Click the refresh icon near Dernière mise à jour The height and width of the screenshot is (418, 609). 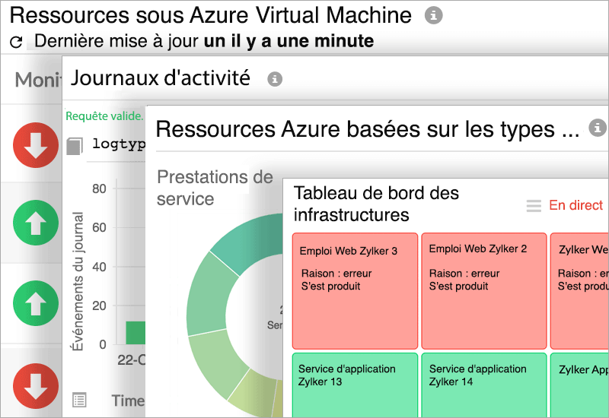coord(16,42)
